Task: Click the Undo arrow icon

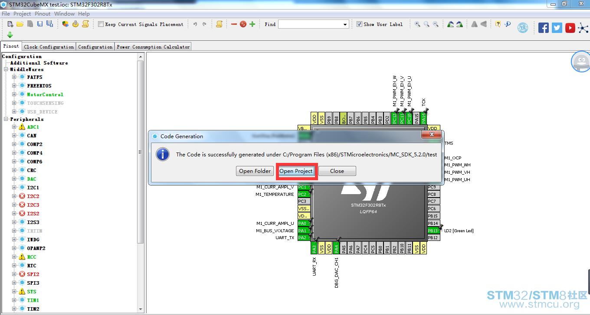Action: tap(195, 24)
